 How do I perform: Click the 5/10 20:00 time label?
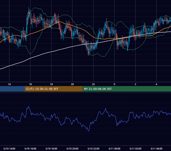pyautogui.click(x=72, y=148)
